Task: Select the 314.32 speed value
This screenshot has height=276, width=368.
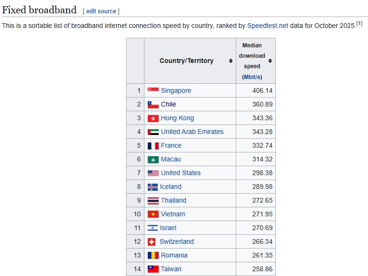Action: (262, 159)
